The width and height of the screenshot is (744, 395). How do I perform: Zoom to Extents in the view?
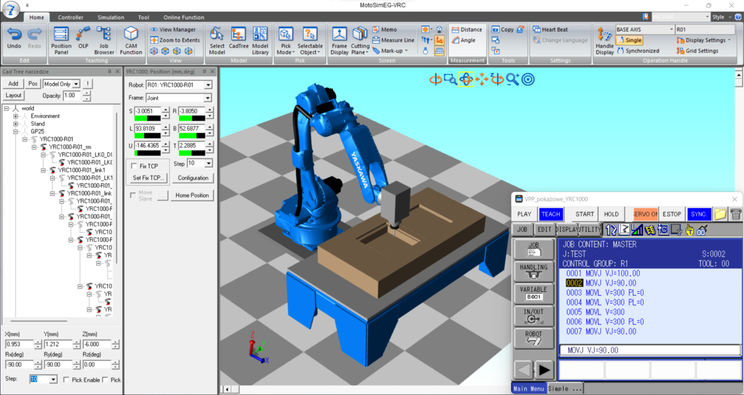pyautogui.click(x=175, y=40)
